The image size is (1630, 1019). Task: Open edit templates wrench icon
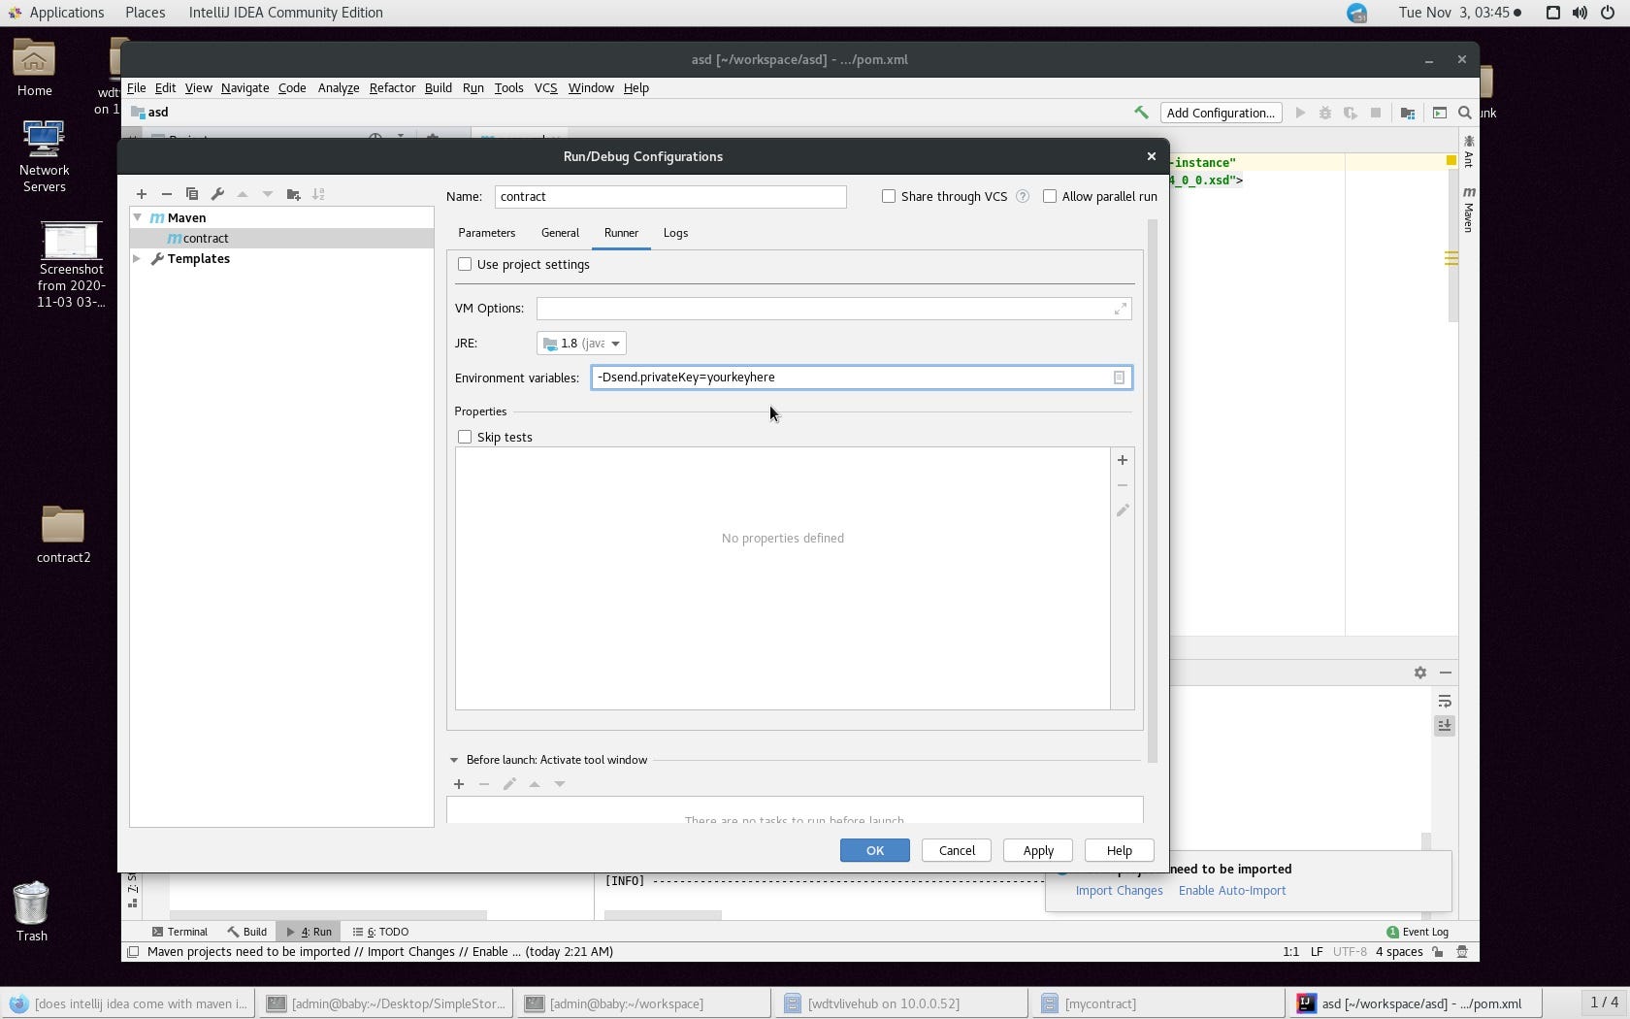tap(217, 194)
